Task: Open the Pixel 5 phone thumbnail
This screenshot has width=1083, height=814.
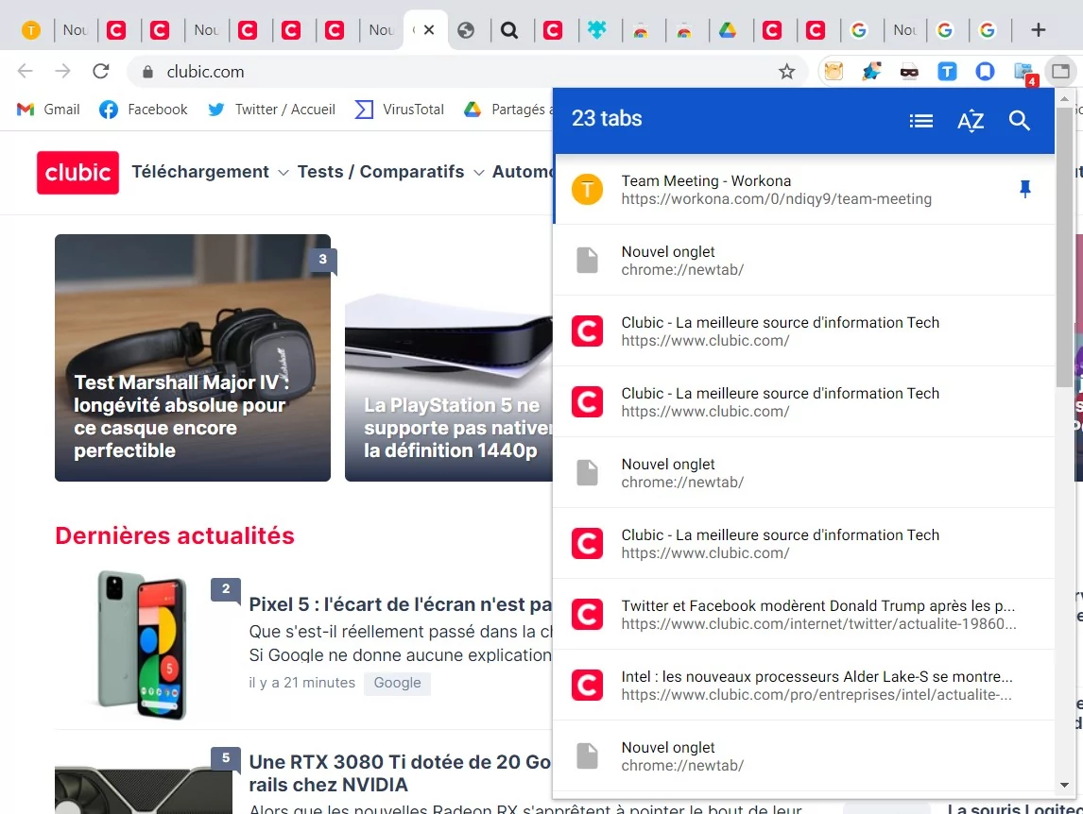Action: point(143,645)
